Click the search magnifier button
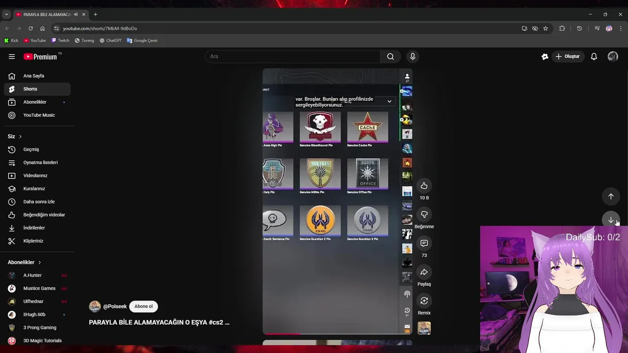Screen dimensions: 628x353 pos(391,56)
